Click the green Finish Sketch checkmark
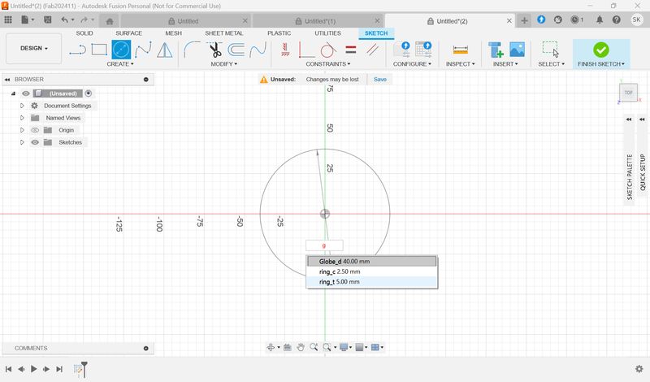Screen dimensions: 650x382 [x=600, y=50]
